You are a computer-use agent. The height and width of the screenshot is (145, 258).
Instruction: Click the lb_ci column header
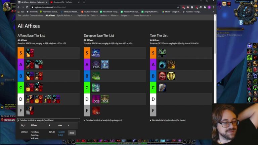(23, 125)
